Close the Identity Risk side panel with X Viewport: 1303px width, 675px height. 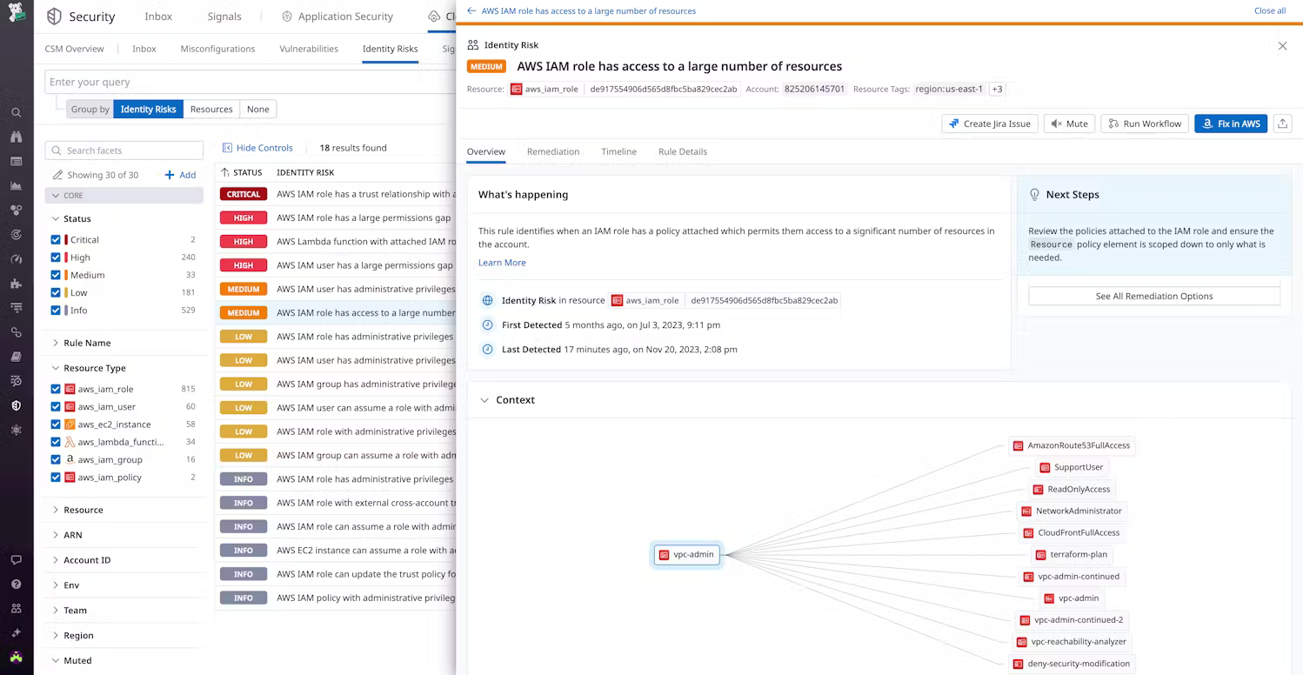tap(1282, 46)
